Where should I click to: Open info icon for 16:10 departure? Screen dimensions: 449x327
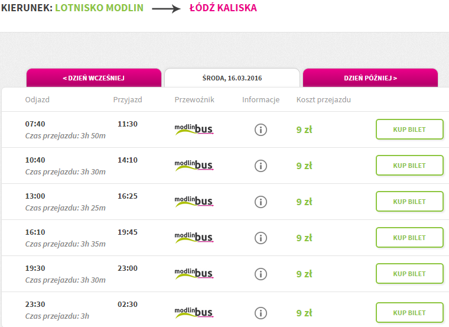click(261, 238)
